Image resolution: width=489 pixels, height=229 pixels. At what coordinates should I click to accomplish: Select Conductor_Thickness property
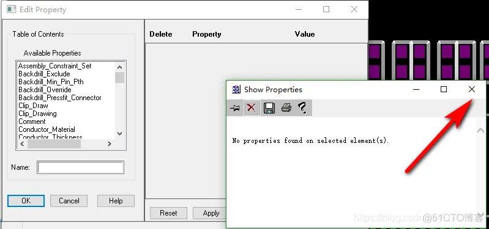coord(50,137)
